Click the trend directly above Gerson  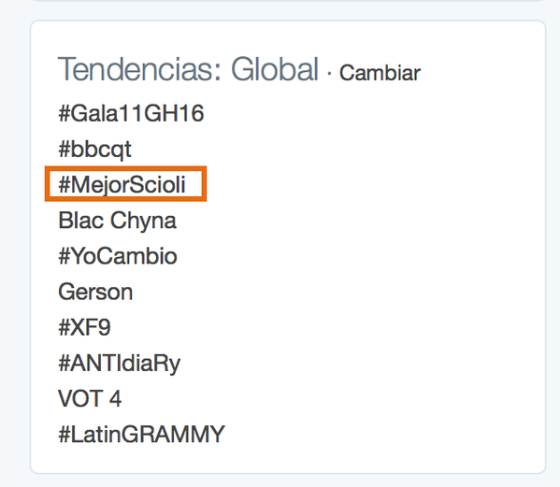tap(118, 256)
